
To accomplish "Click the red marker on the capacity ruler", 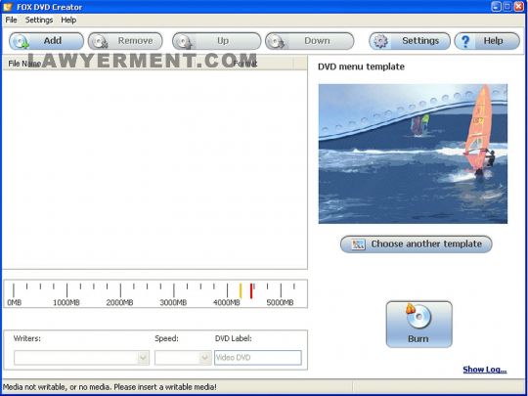I will point(251,291).
